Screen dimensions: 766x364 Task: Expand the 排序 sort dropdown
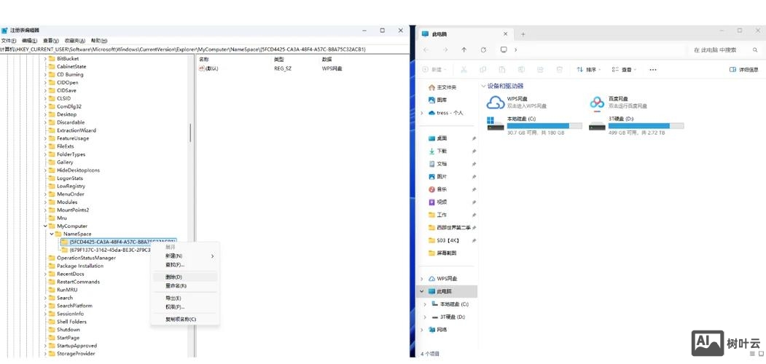[586, 70]
